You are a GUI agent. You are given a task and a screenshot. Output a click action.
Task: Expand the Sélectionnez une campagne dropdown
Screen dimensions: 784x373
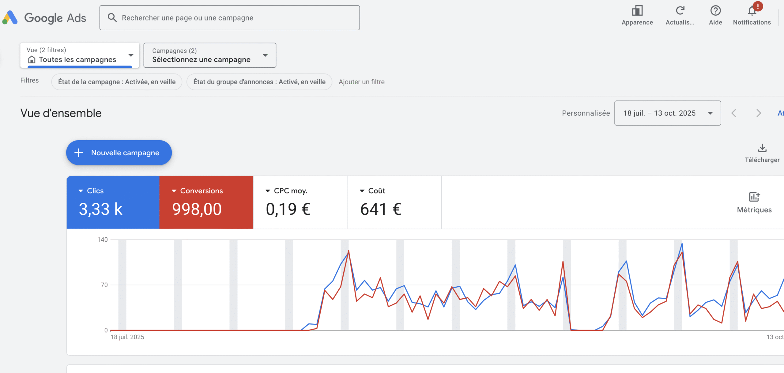[x=210, y=55]
